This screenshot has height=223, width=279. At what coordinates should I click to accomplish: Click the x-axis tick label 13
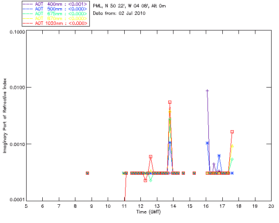157,206
